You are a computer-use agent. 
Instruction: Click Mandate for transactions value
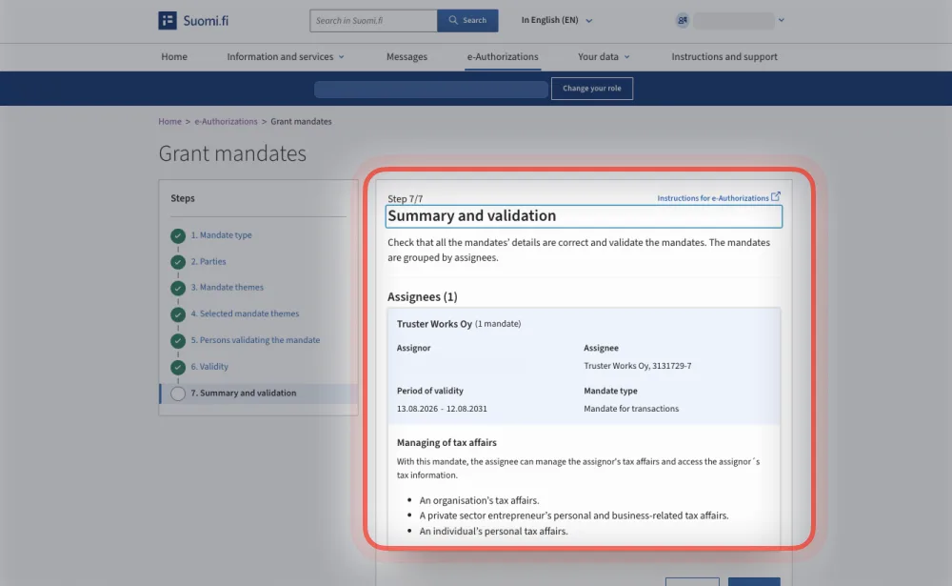631,409
